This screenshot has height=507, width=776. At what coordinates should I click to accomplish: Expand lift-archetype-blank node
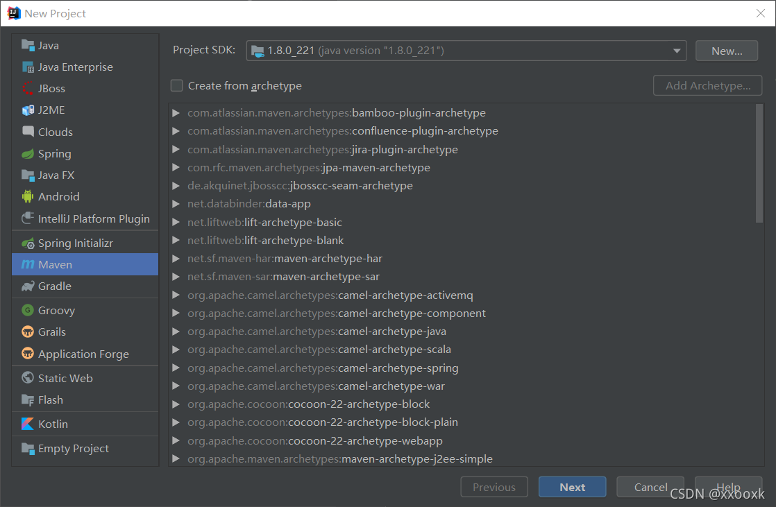pos(176,241)
